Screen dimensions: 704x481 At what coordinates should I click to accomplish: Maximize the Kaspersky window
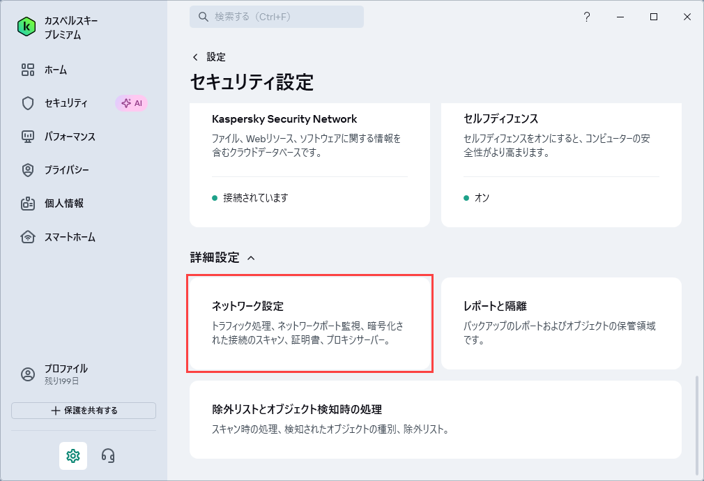(654, 17)
